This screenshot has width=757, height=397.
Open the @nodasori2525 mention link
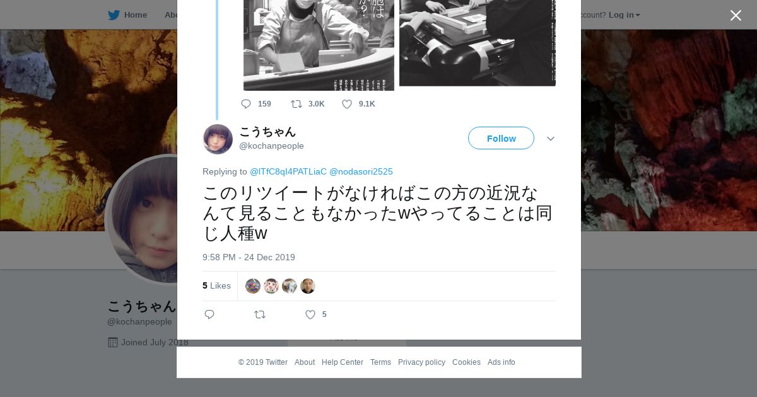(x=361, y=171)
